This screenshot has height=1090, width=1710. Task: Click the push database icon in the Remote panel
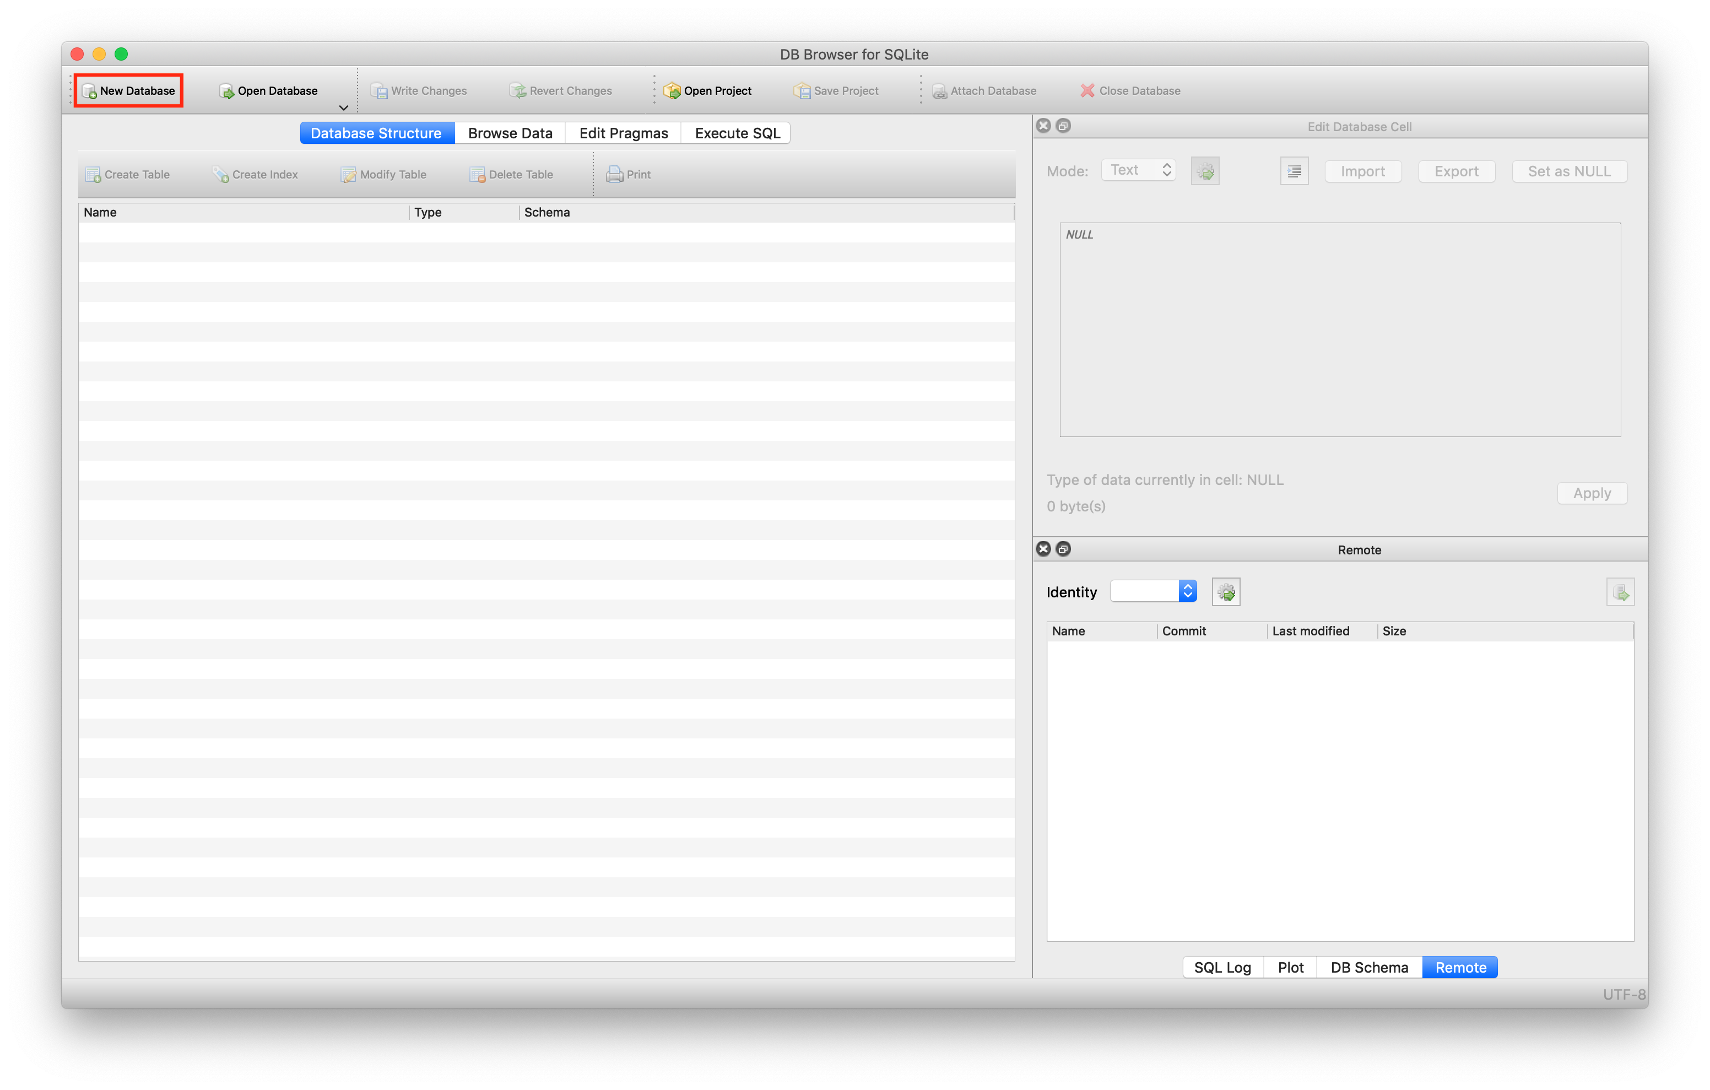pos(1621,592)
